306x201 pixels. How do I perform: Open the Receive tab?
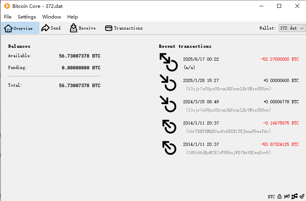(x=83, y=28)
